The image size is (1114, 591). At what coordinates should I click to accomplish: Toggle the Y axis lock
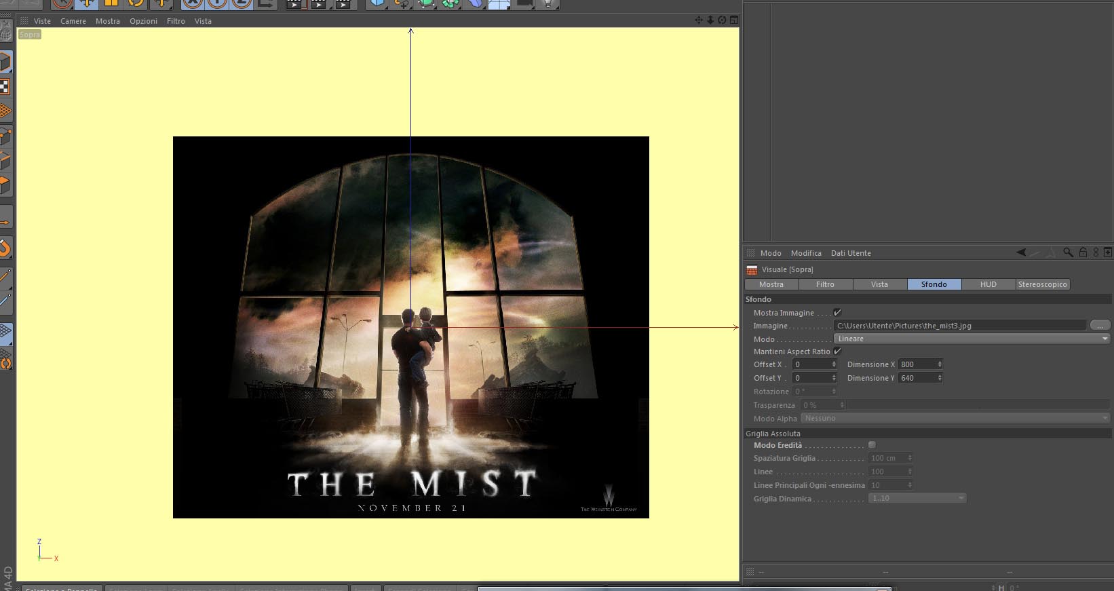point(217,3)
